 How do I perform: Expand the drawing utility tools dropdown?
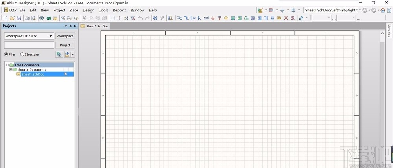(266, 10)
